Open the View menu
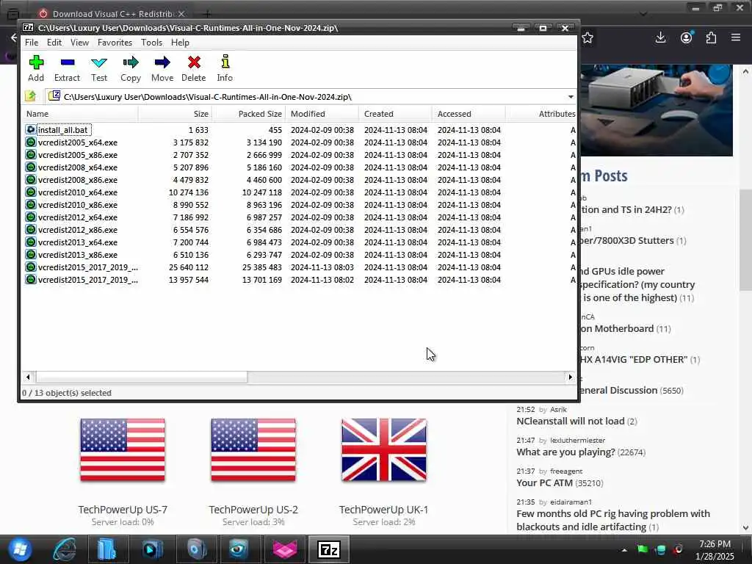 [x=79, y=42]
